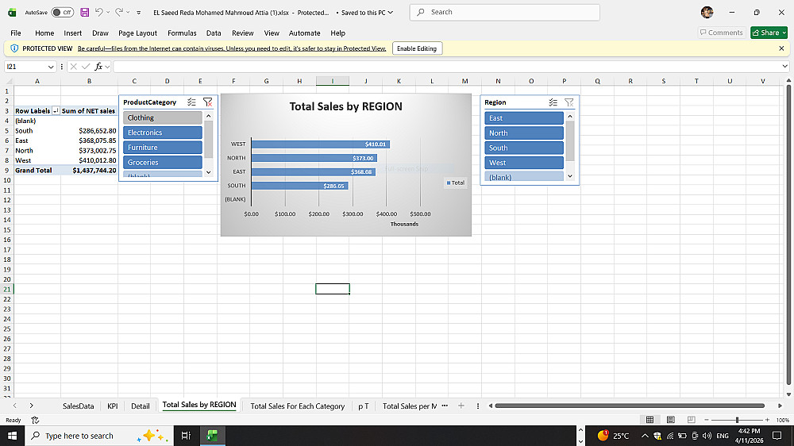794x446 pixels.
Task: Toggle South in Region slicer
Action: (523, 148)
